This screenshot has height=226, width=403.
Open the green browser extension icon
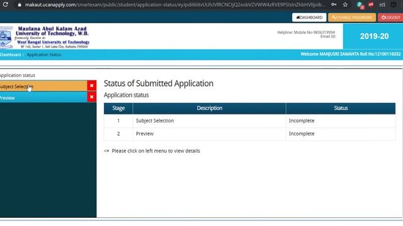pyautogui.click(x=360, y=5)
